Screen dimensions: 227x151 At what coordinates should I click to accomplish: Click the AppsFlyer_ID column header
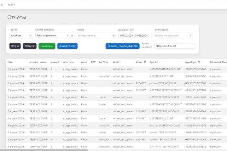[x=193, y=62]
